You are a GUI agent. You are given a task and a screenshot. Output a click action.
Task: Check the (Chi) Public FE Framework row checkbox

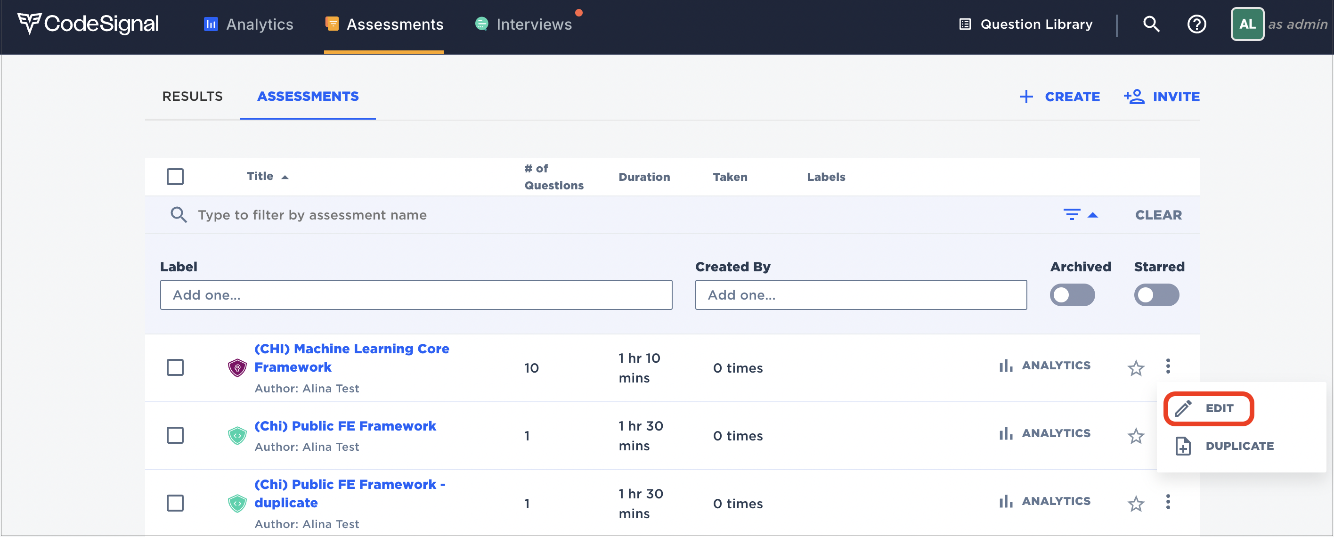(175, 436)
